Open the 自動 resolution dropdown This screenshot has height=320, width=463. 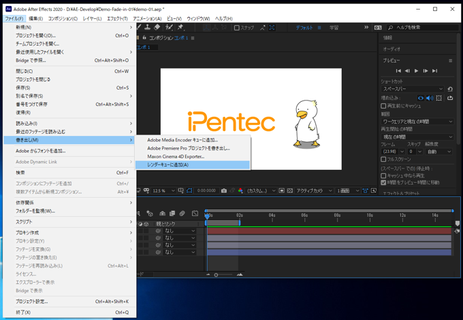[439, 152]
